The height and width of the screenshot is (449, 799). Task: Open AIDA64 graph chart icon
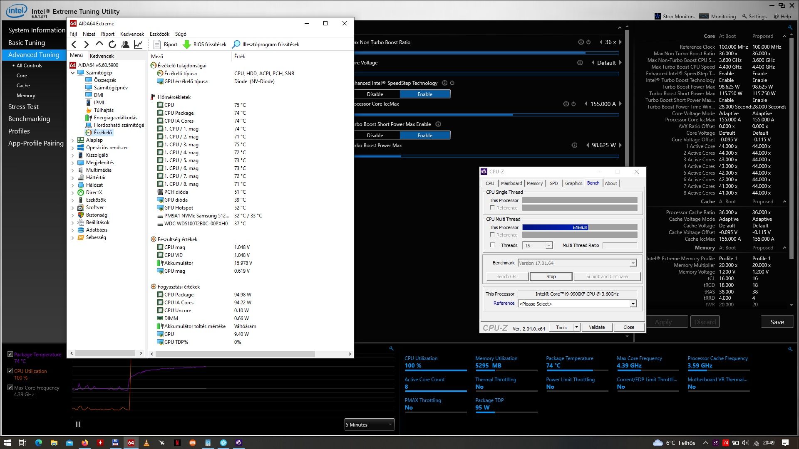pos(138,44)
